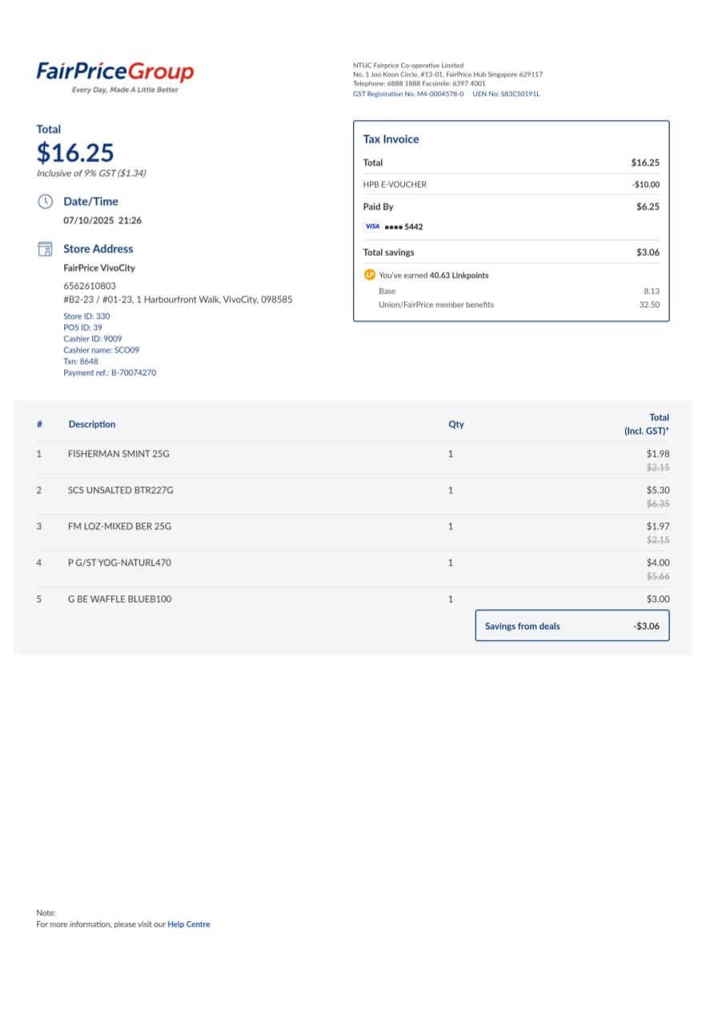Click the HPB E-VOUCHER row label
Screen dimensions: 710x1026
(x=395, y=184)
